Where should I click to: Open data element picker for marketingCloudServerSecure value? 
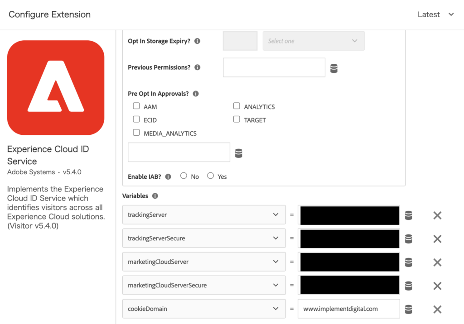(408, 286)
